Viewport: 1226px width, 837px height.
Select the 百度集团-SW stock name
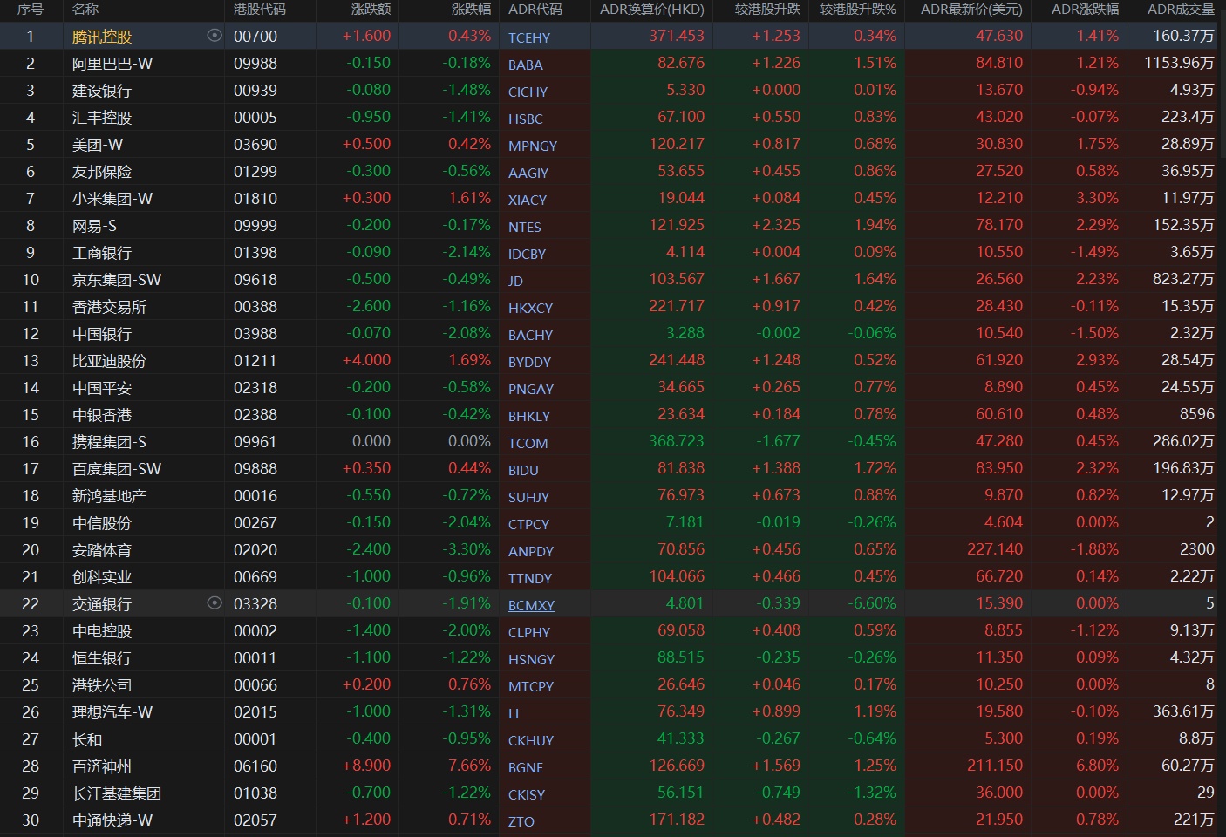coord(117,469)
